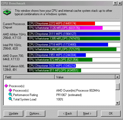Click the list scroll down arrow
Image resolution: width=123 pixels, height=120 pixels.
117,103
